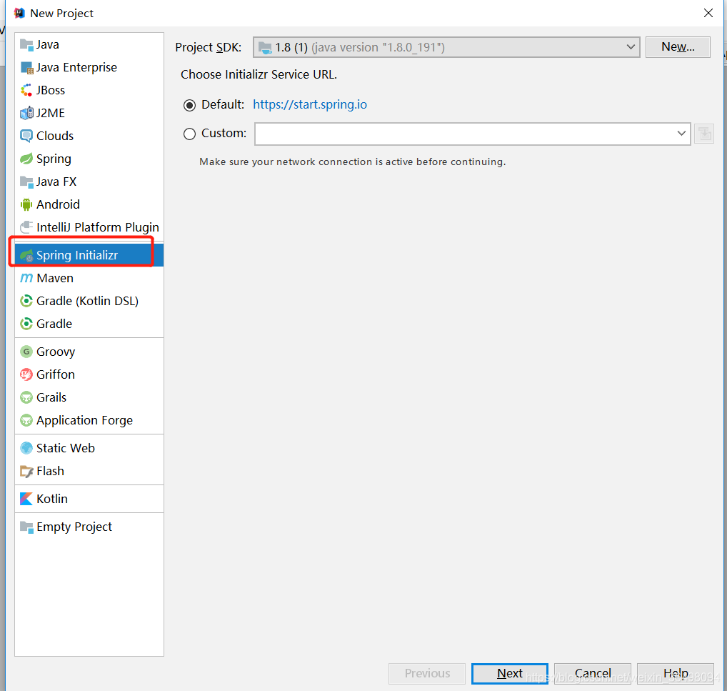The height and width of the screenshot is (691, 727).
Task: Click the Flash folder icon
Action: click(x=26, y=471)
